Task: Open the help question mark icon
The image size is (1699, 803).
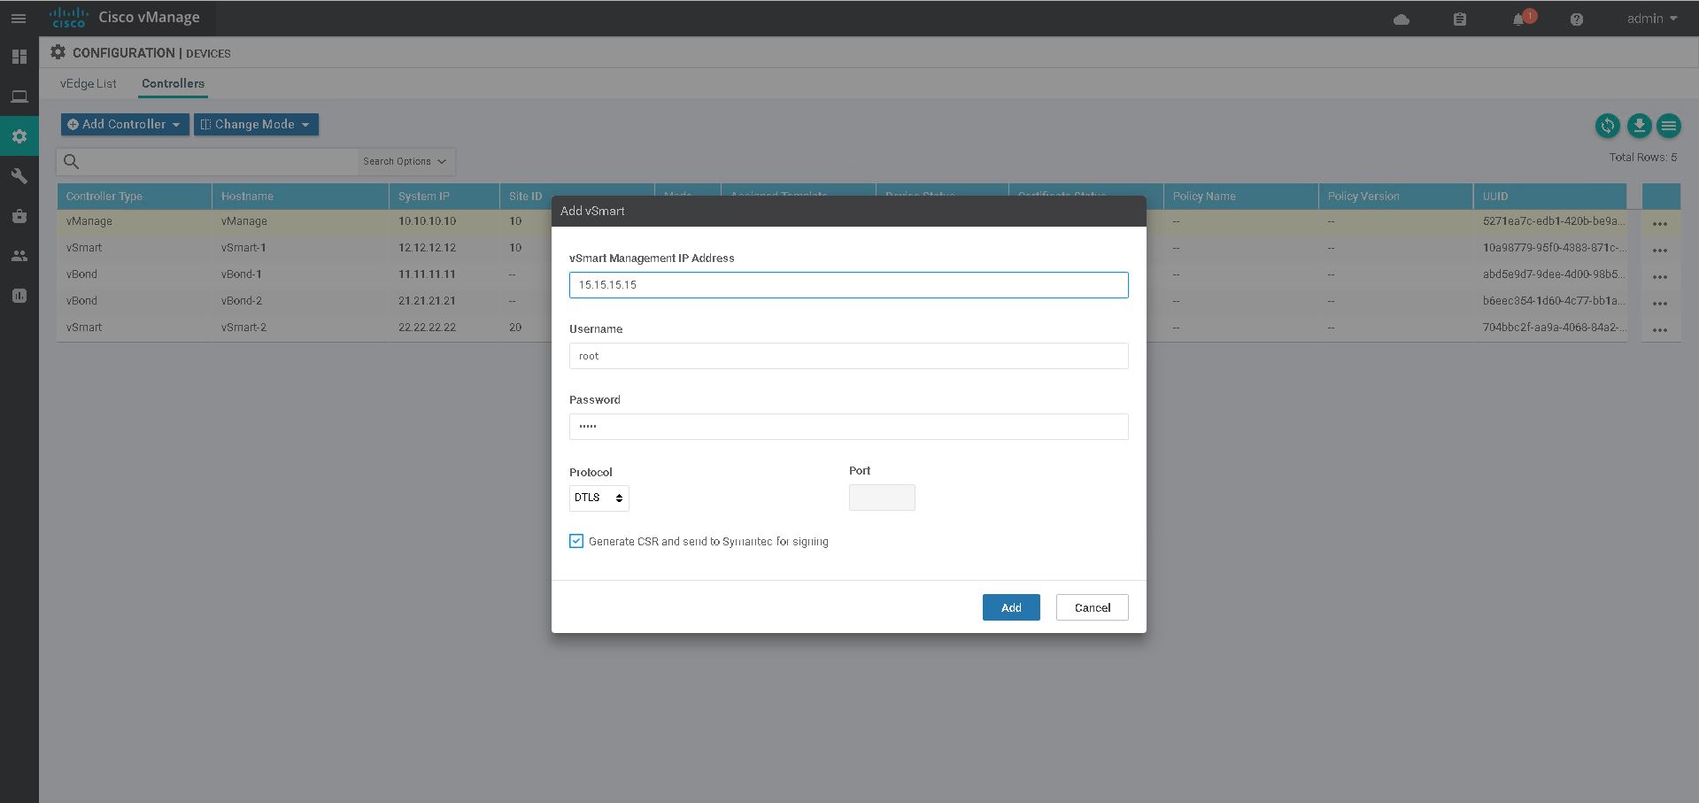Action: (x=1577, y=19)
